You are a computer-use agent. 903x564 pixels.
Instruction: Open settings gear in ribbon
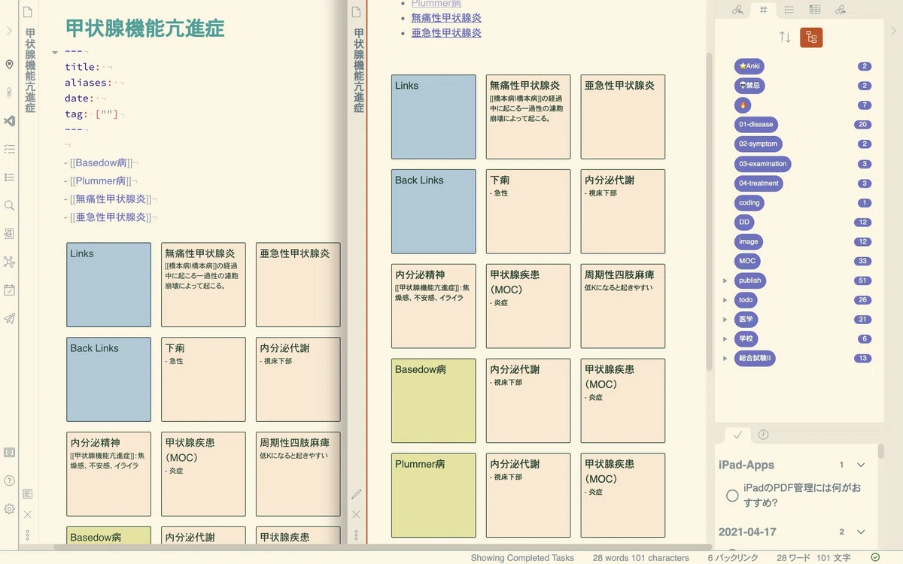click(x=9, y=509)
